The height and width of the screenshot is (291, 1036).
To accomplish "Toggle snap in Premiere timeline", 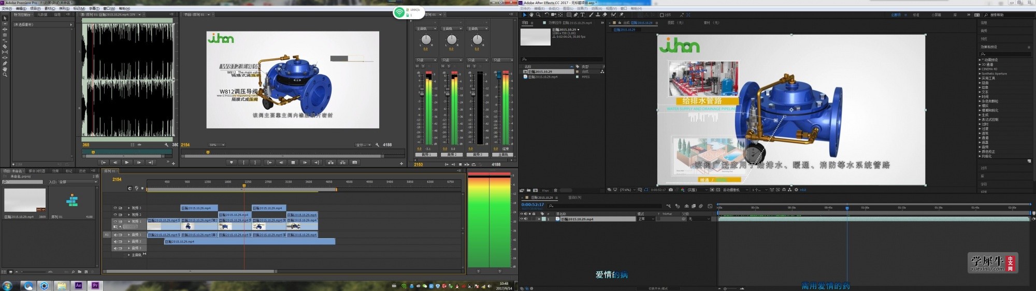I will coord(130,188).
